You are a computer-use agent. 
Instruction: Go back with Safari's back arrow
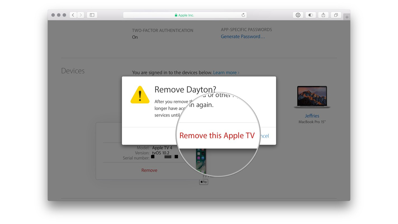tap(73, 15)
